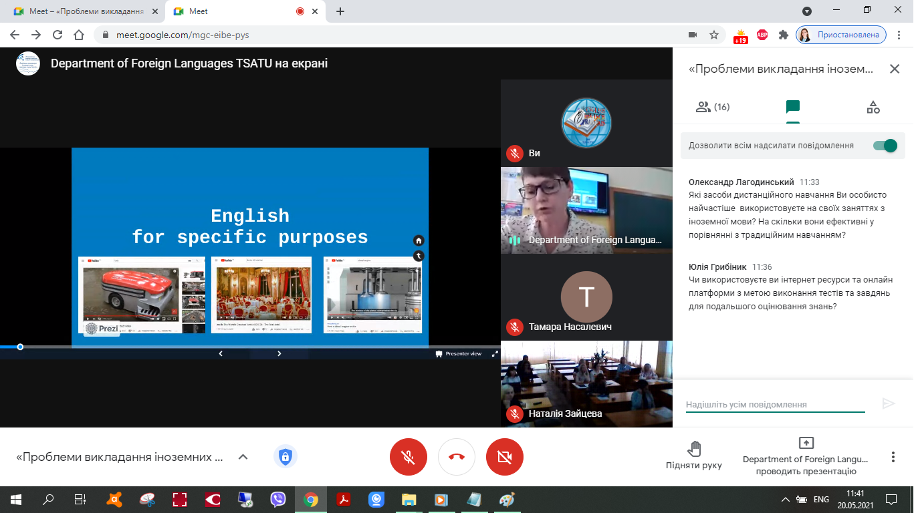This screenshot has height=513, width=916.
Task: Select the chat tab in side panel
Action: coord(793,107)
